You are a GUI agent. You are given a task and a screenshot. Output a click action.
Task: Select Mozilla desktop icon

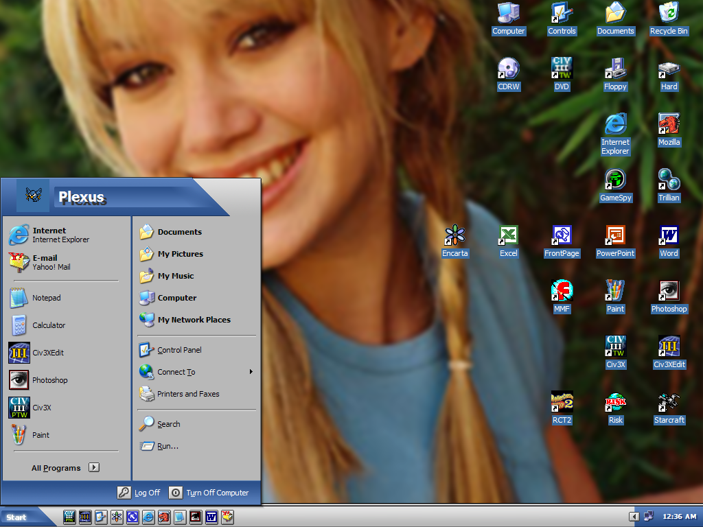[x=669, y=130]
